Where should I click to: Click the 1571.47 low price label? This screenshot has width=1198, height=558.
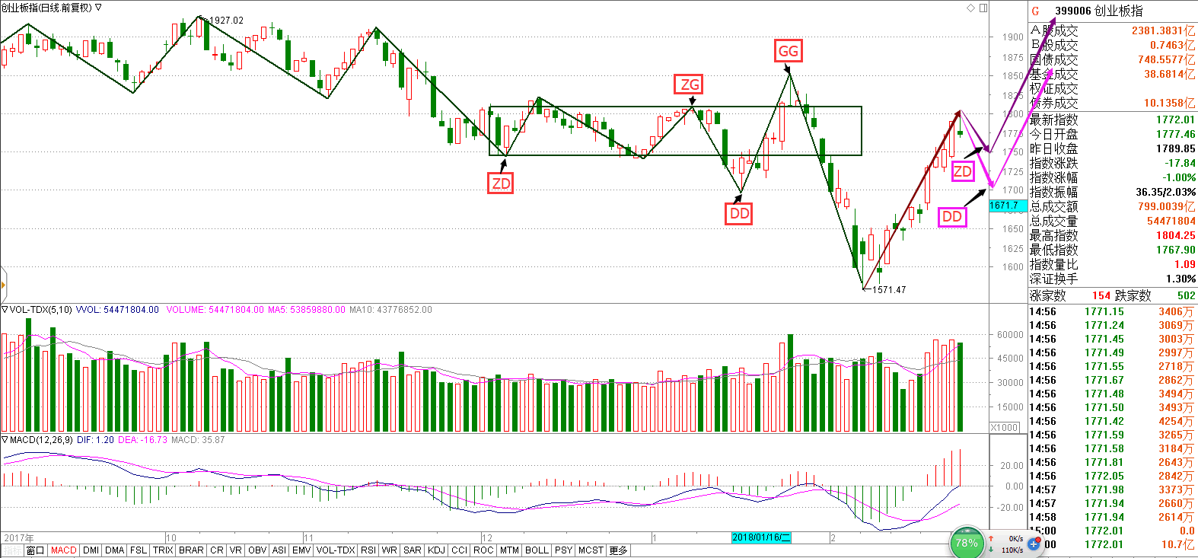(889, 290)
